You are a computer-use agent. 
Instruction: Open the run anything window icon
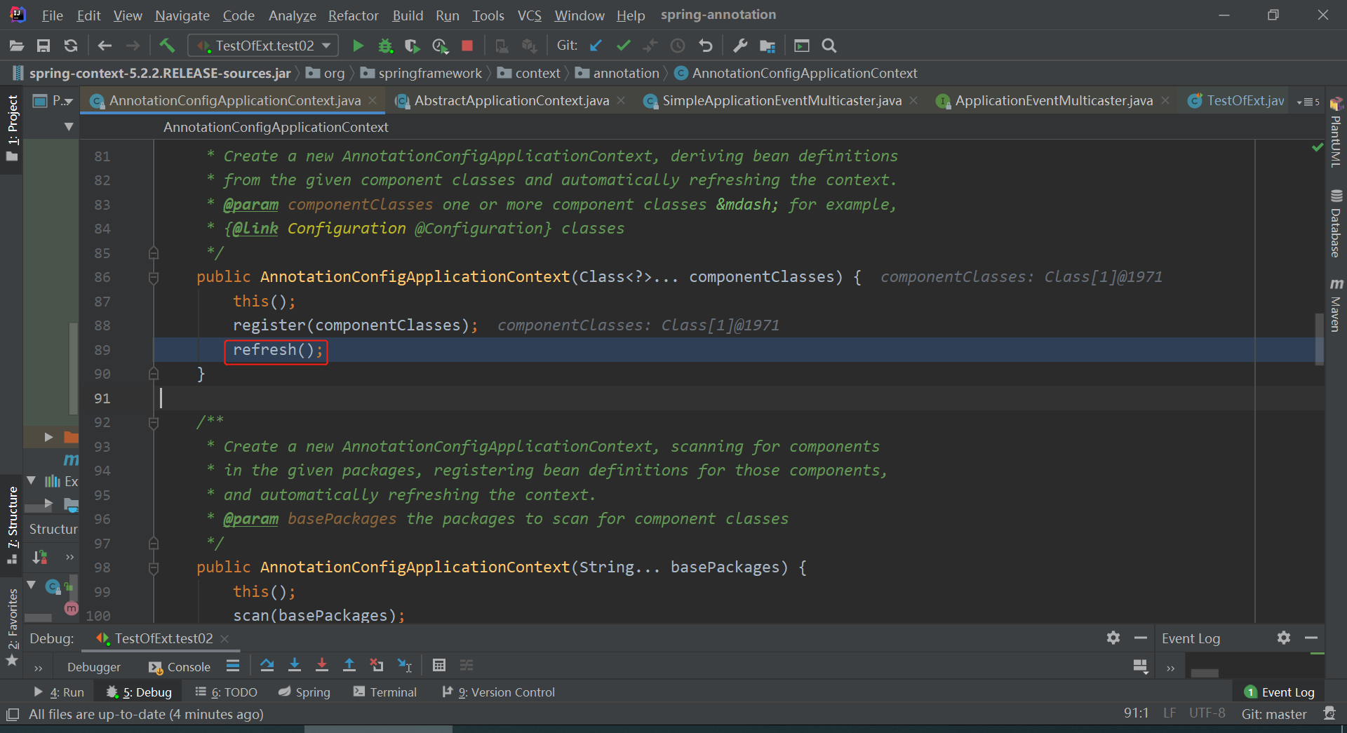(x=802, y=46)
